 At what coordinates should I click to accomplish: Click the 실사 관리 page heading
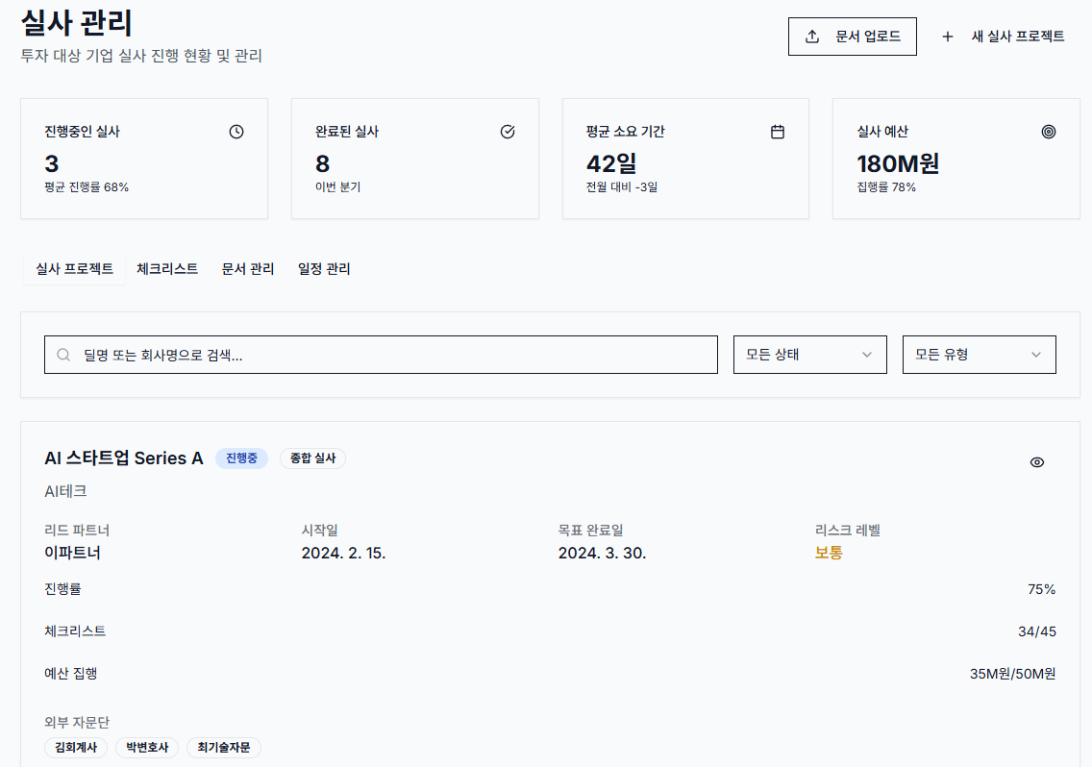click(x=77, y=22)
